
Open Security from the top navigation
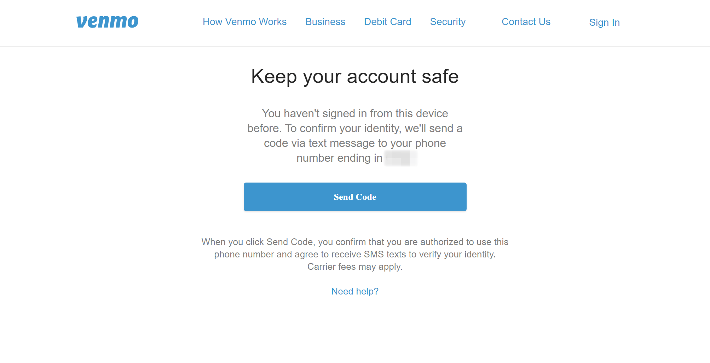click(x=448, y=22)
